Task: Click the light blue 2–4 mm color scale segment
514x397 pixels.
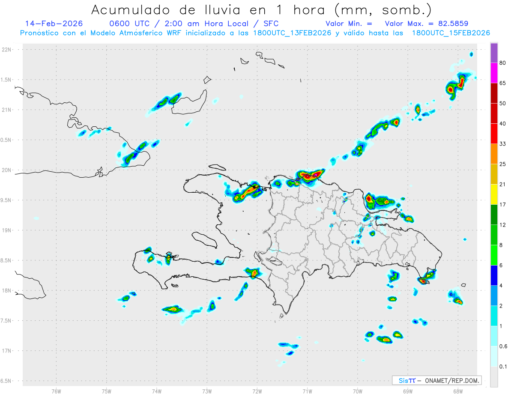Action: click(494, 296)
